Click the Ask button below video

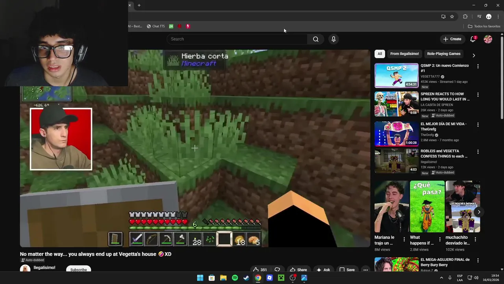pos(323,270)
